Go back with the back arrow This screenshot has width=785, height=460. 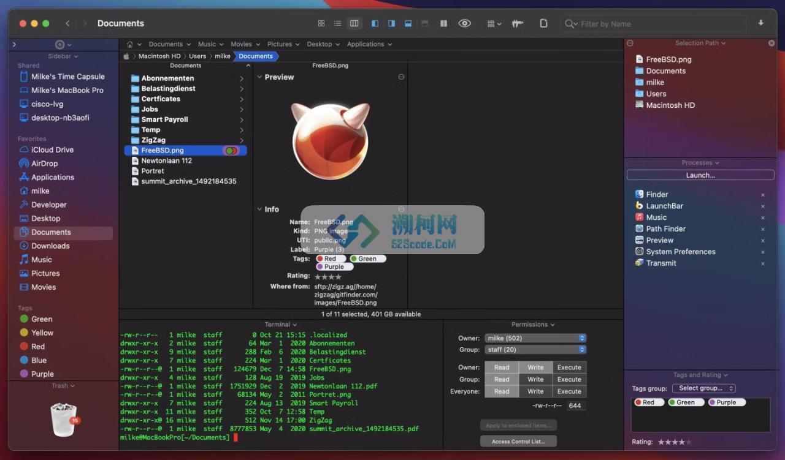pos(67,23)
